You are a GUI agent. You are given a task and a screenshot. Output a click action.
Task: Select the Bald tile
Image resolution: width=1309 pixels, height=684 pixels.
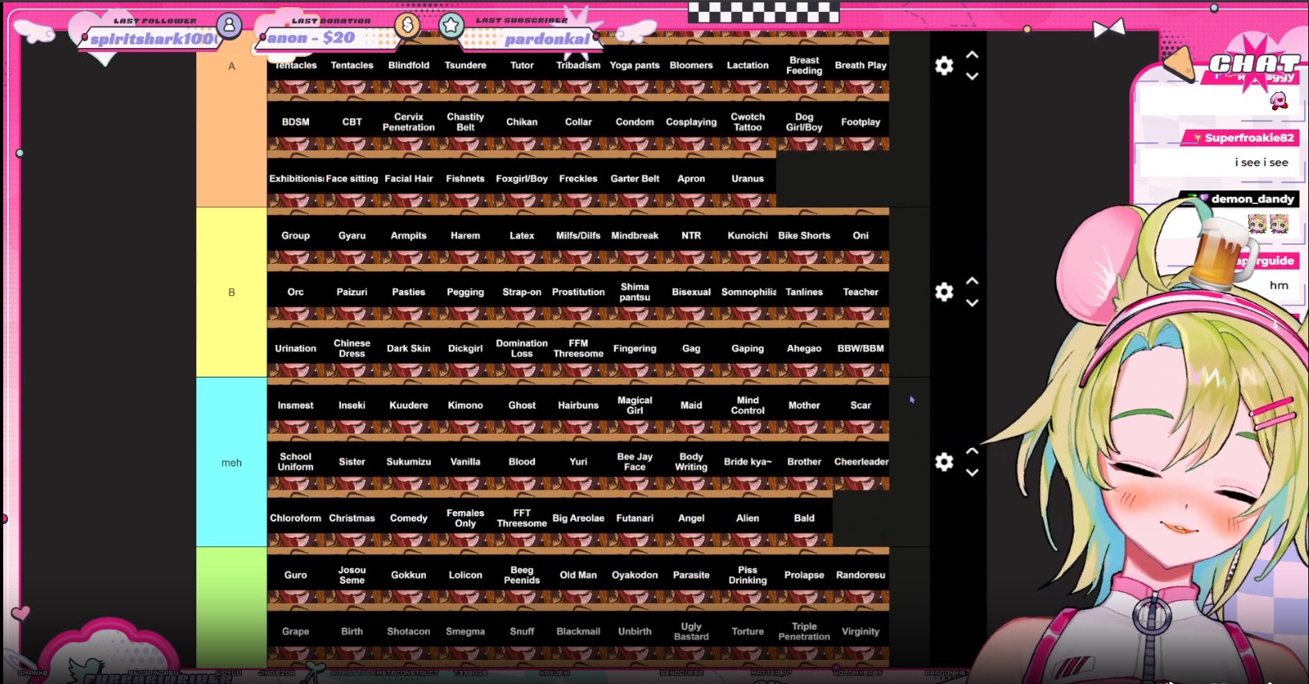click(x=804, y=518)
